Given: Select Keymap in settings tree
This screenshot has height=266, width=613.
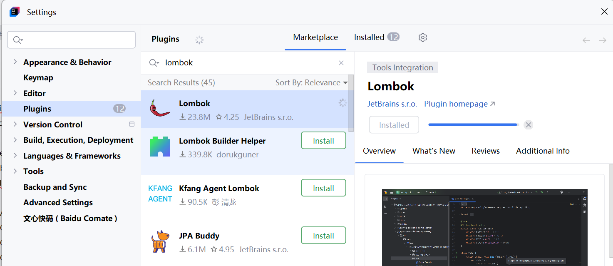Looking at the screenshot, I should tap(38, 77).
